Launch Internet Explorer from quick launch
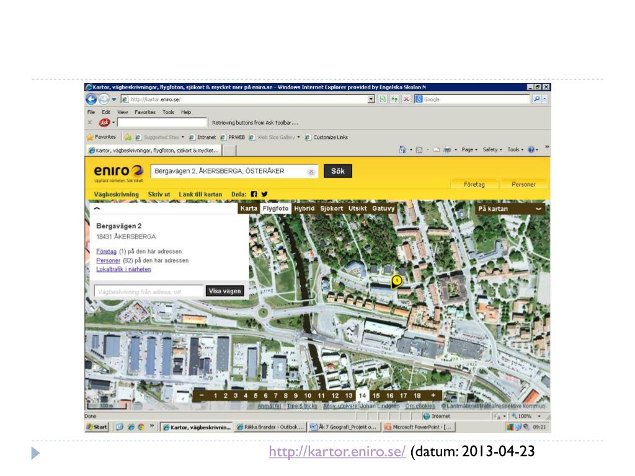 pos(130,427)
